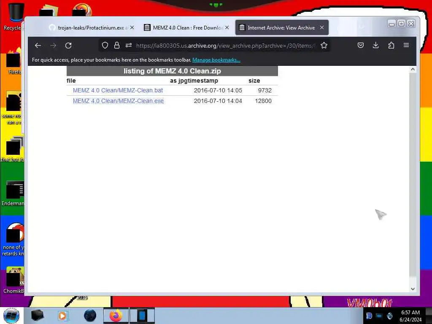Open the dark globe taskbar icon
Screen dimensions: 432x324
[x=90, y=316]
